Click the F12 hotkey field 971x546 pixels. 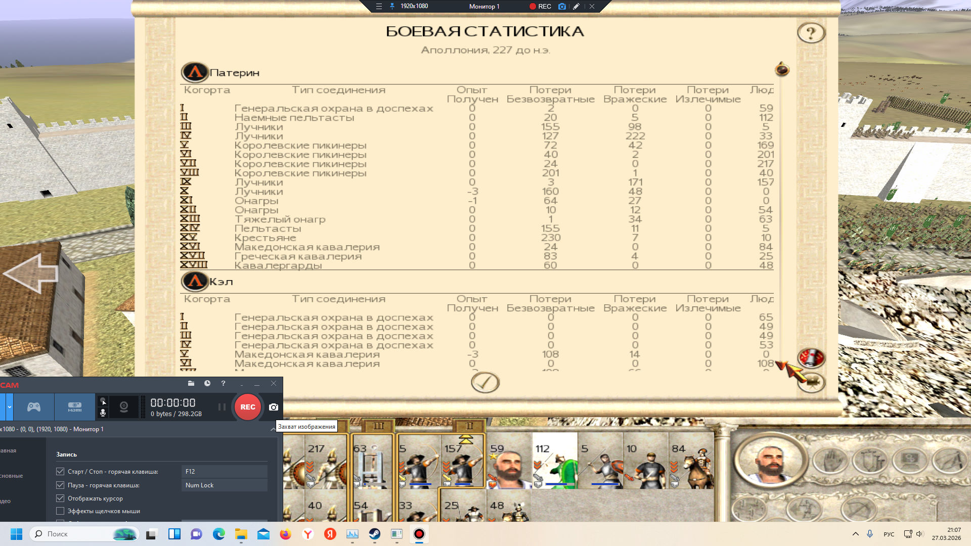click(x=224, y=471)
